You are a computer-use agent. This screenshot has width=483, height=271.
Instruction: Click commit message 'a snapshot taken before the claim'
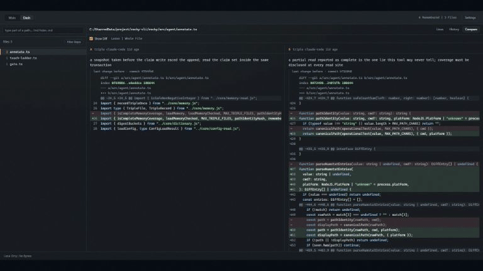click(179, 62)
